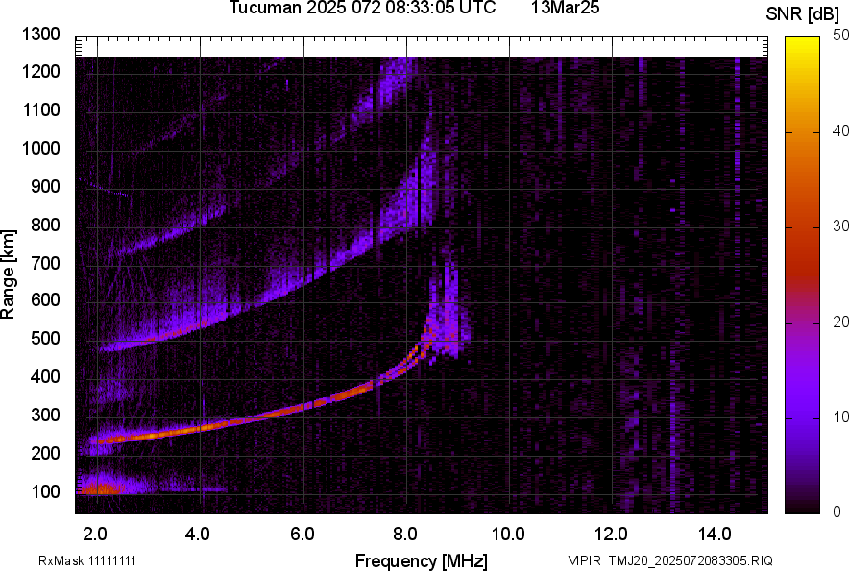The image size is (849, 571).
Task: Click the 8.0 frequency tick label
Action: pyautogui.click(x=405, y=535)
